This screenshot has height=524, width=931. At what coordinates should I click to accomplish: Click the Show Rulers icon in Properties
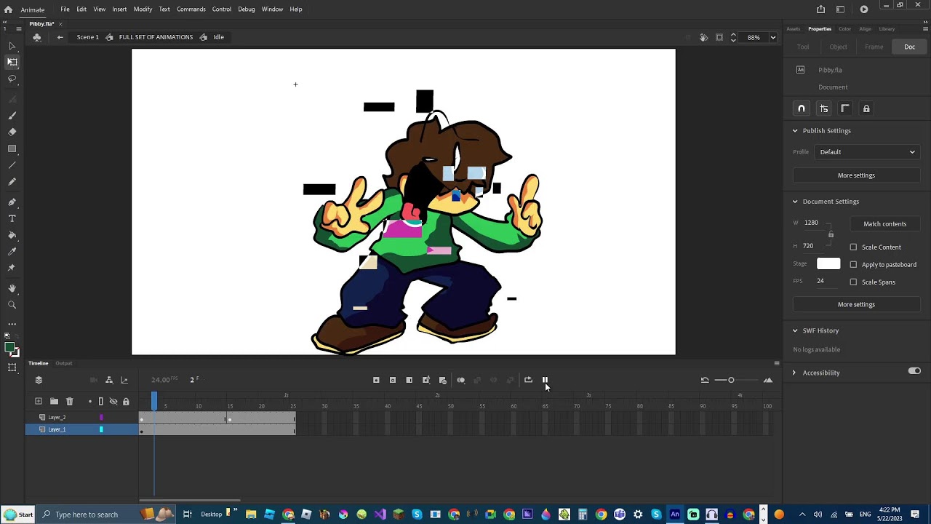[845, 108]
